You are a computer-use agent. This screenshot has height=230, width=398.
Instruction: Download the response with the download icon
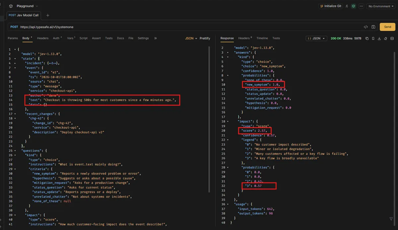(x=379, y=38)
